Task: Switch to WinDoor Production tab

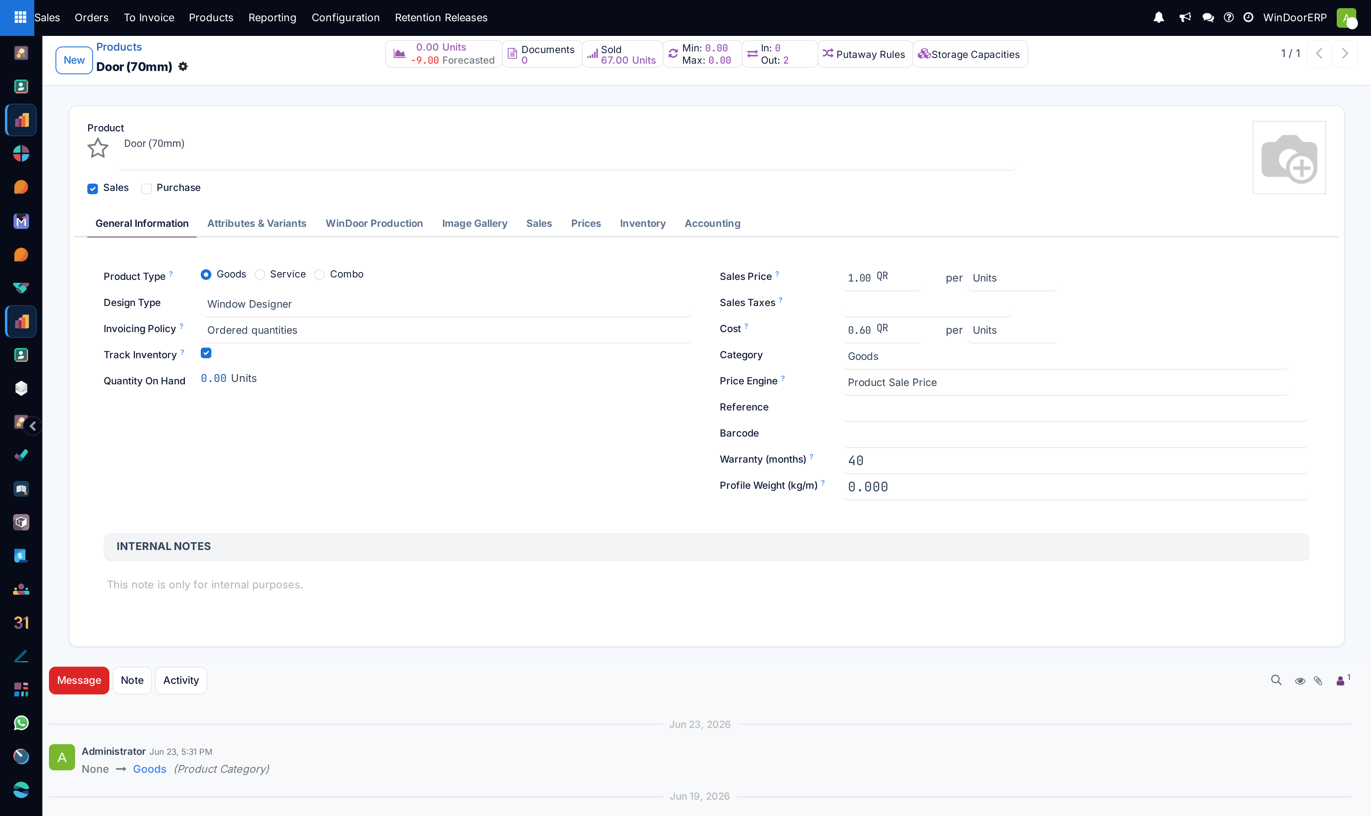Action: [374, 223]
